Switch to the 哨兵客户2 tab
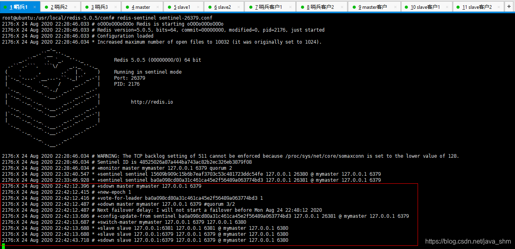This screenshot has height=249, width=515. click(x=322, y=7)
